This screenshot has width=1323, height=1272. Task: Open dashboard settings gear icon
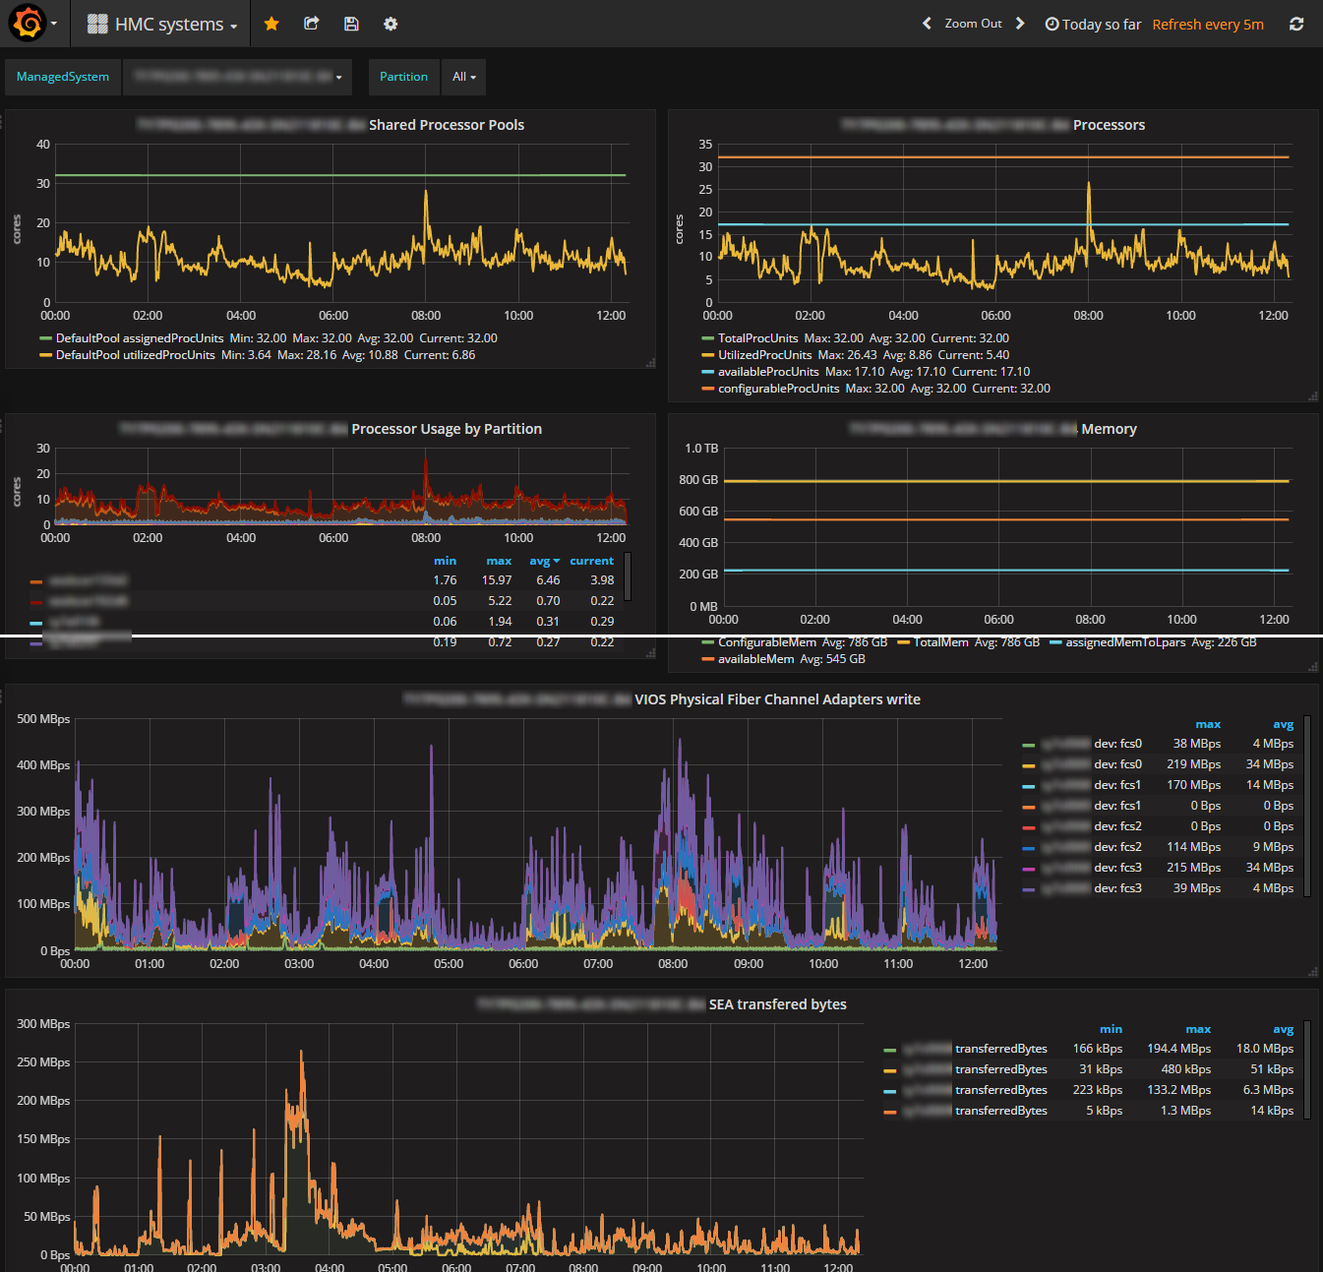(391, 24)
